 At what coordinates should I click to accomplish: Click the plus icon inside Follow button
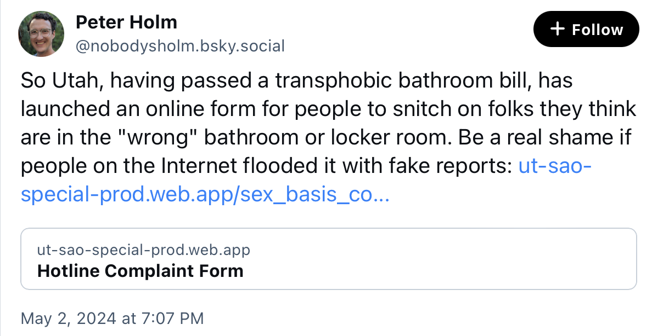pos(557,29)
